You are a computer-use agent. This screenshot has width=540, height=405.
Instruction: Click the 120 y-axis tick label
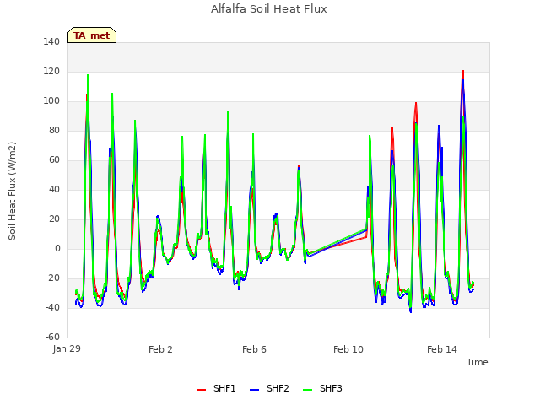tap(51, 71)
